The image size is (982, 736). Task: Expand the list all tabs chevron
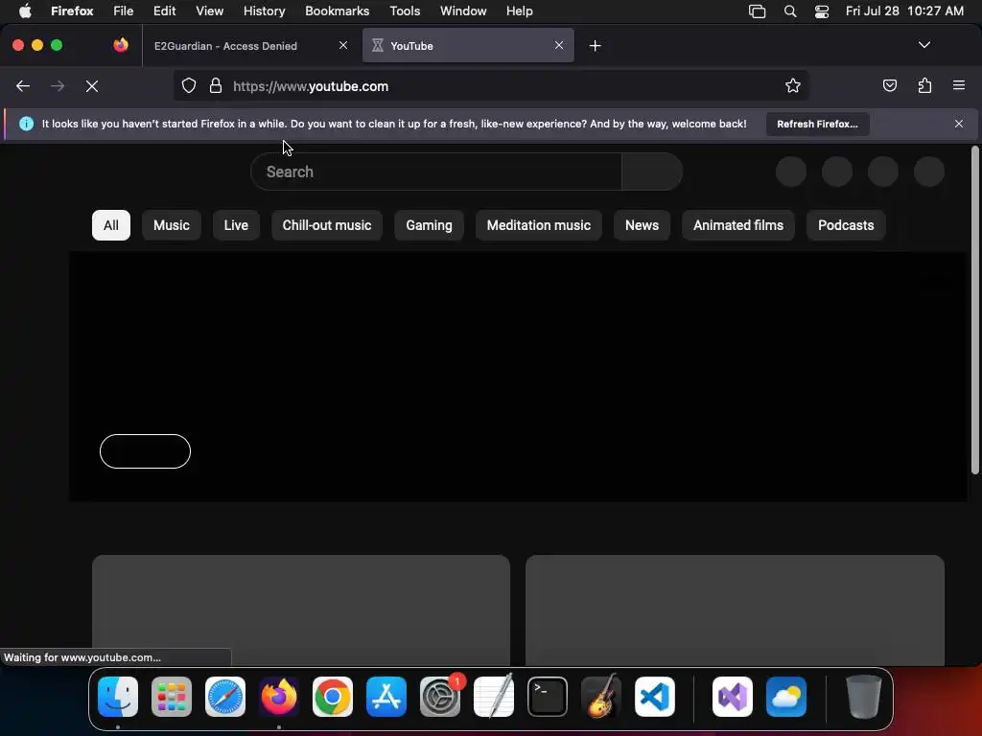[924, 45]
